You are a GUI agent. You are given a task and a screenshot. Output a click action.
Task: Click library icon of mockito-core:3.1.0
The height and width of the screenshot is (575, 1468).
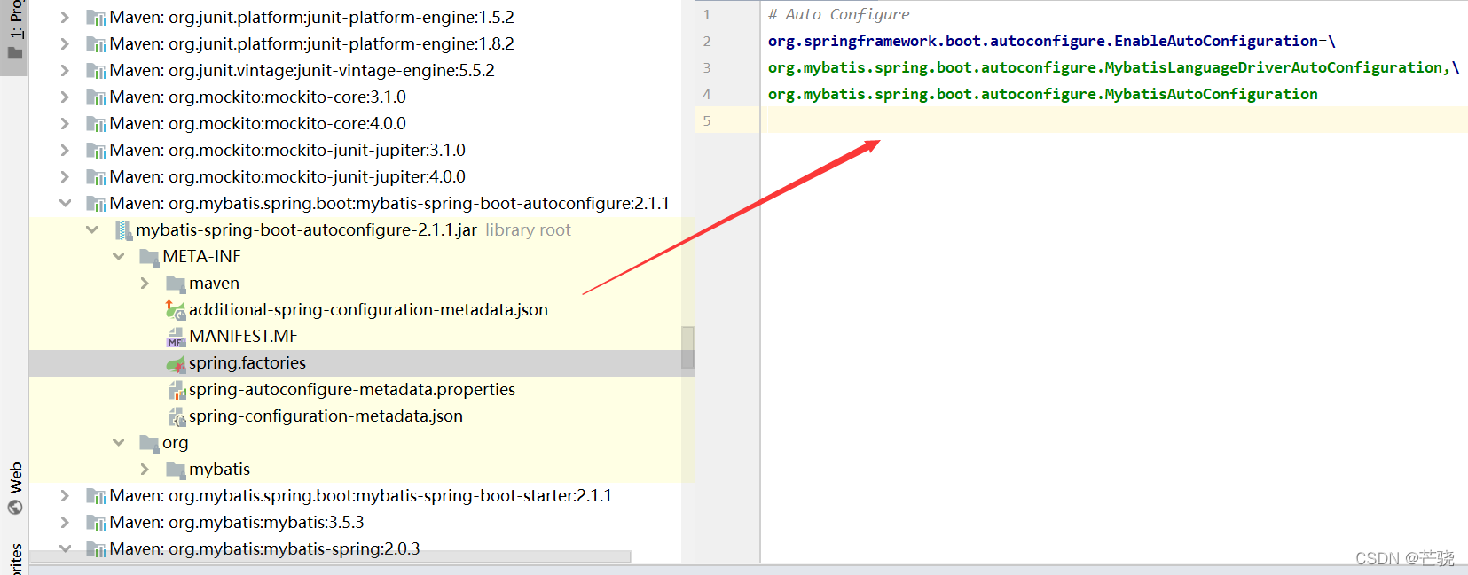click(x=96, y=97)
